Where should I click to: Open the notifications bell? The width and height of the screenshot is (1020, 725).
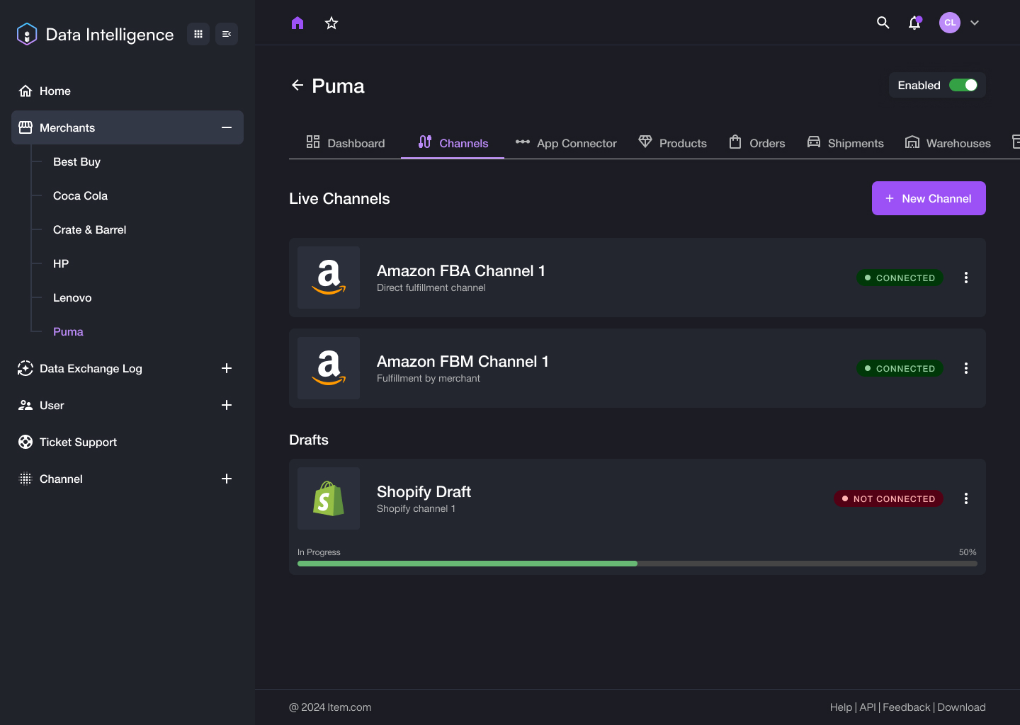914,23
